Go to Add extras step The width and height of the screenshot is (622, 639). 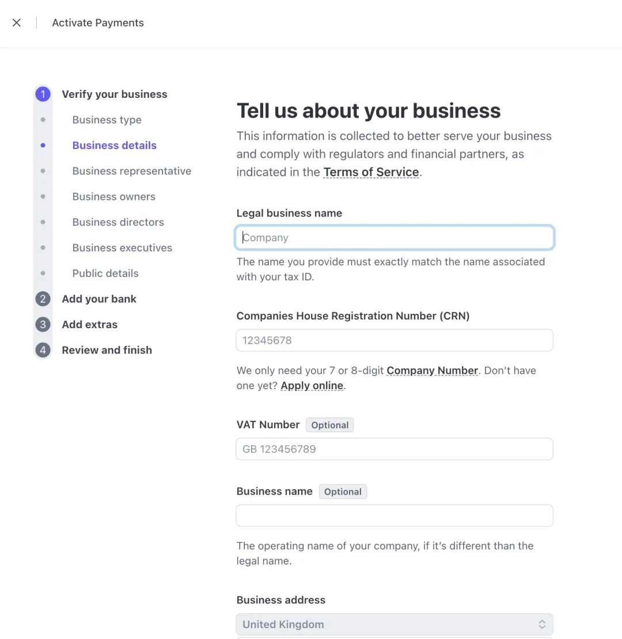pos(90,324)
